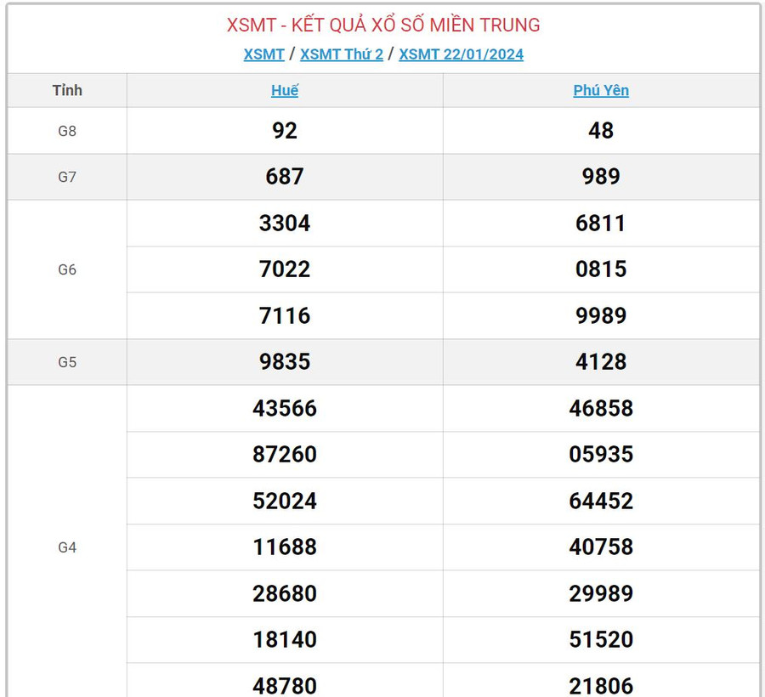Click the G7 result 687

pos(285,177)
